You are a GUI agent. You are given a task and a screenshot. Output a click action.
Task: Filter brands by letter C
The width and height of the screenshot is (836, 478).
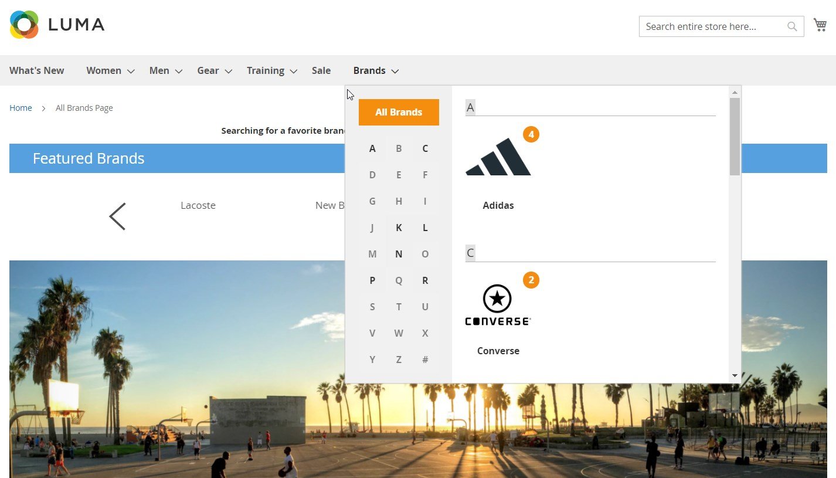click(x=425, y=148)
